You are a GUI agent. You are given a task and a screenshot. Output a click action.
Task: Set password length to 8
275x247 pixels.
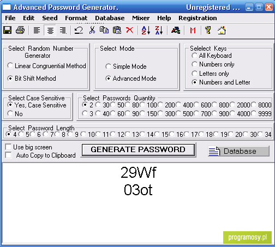pyautogui.click(x=60, y=135)
